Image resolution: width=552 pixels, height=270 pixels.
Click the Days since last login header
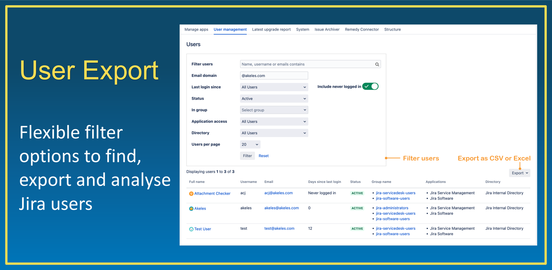[324, 182]
